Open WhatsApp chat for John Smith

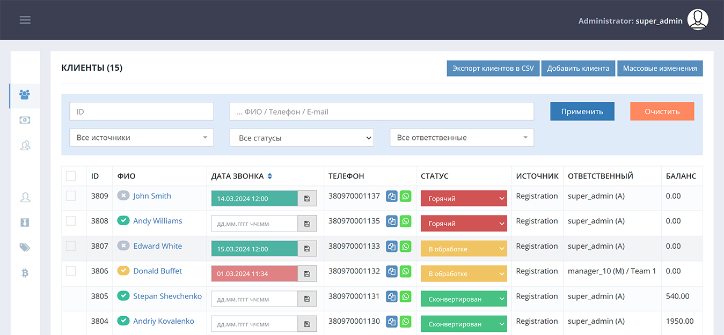[x=405, y=196]
